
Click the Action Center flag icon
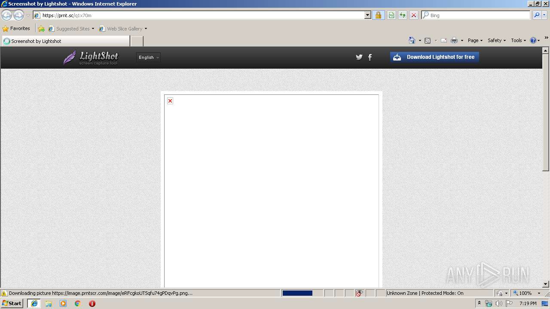point(510,303)
